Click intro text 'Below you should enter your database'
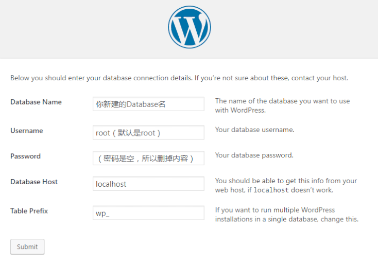Screen dimensions: 378x265 pyautogui.click(x=179, y=78)
